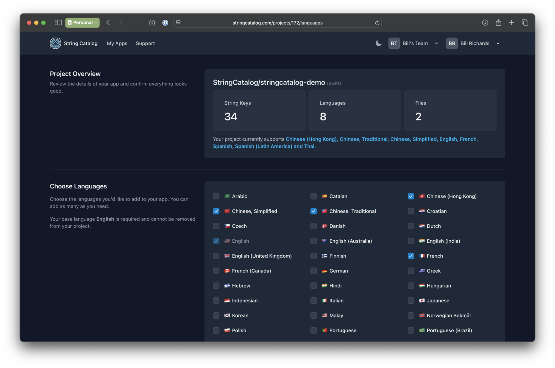Click the Arabic flag icon
The width and height of the screenshot is (555, 368).
[x=227, y=196]
